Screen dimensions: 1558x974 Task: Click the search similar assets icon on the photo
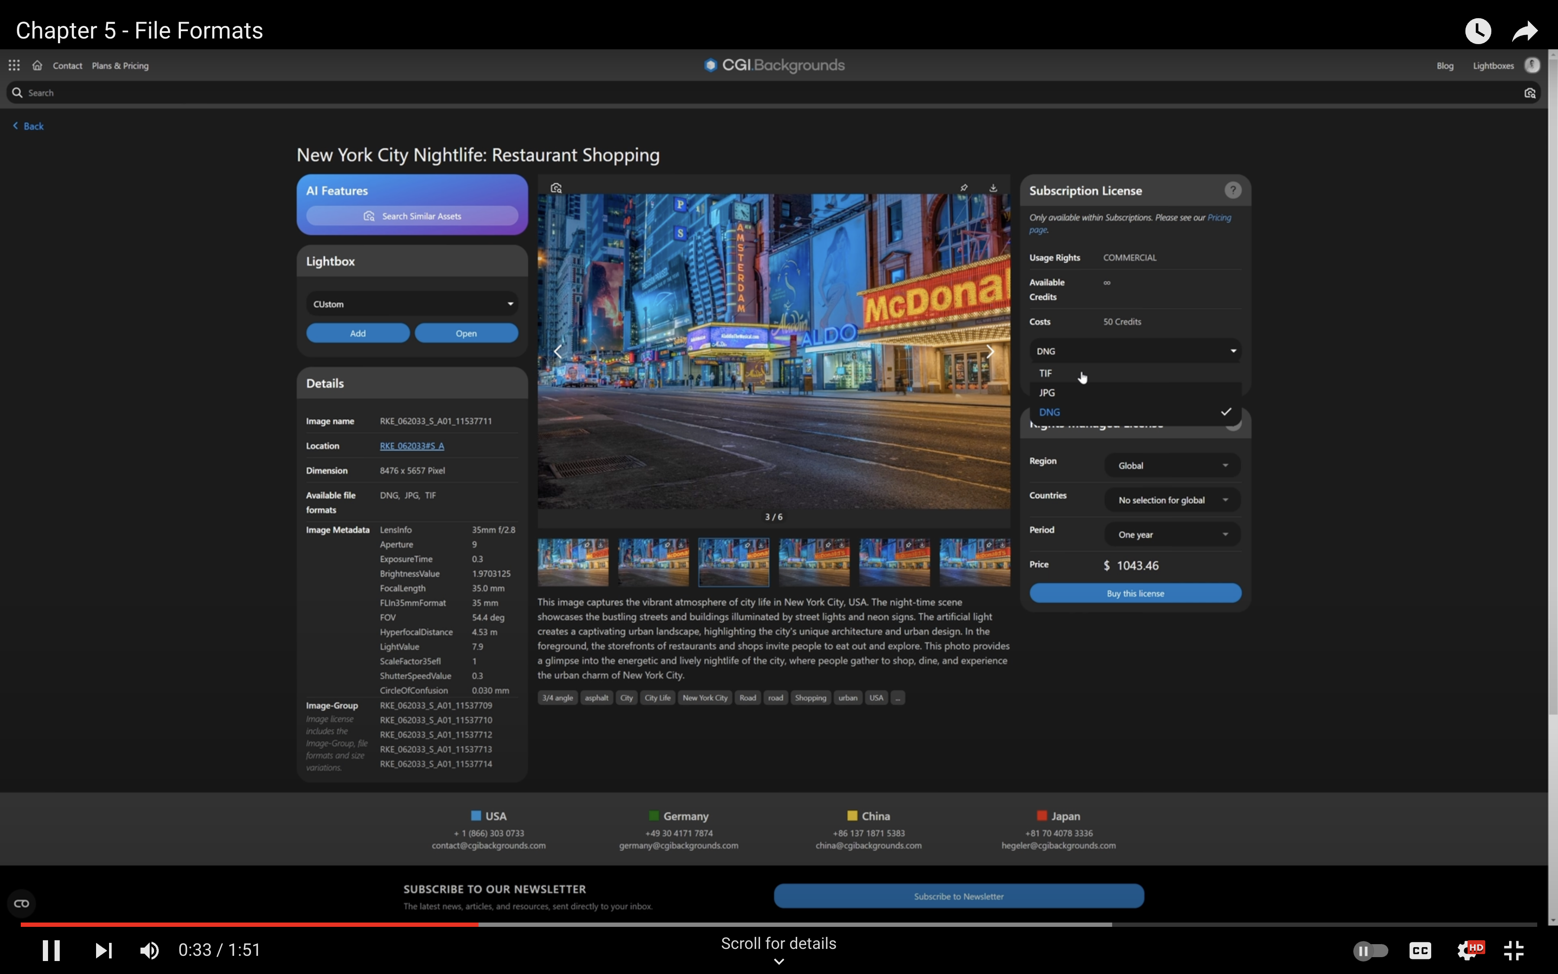(556, 187)
